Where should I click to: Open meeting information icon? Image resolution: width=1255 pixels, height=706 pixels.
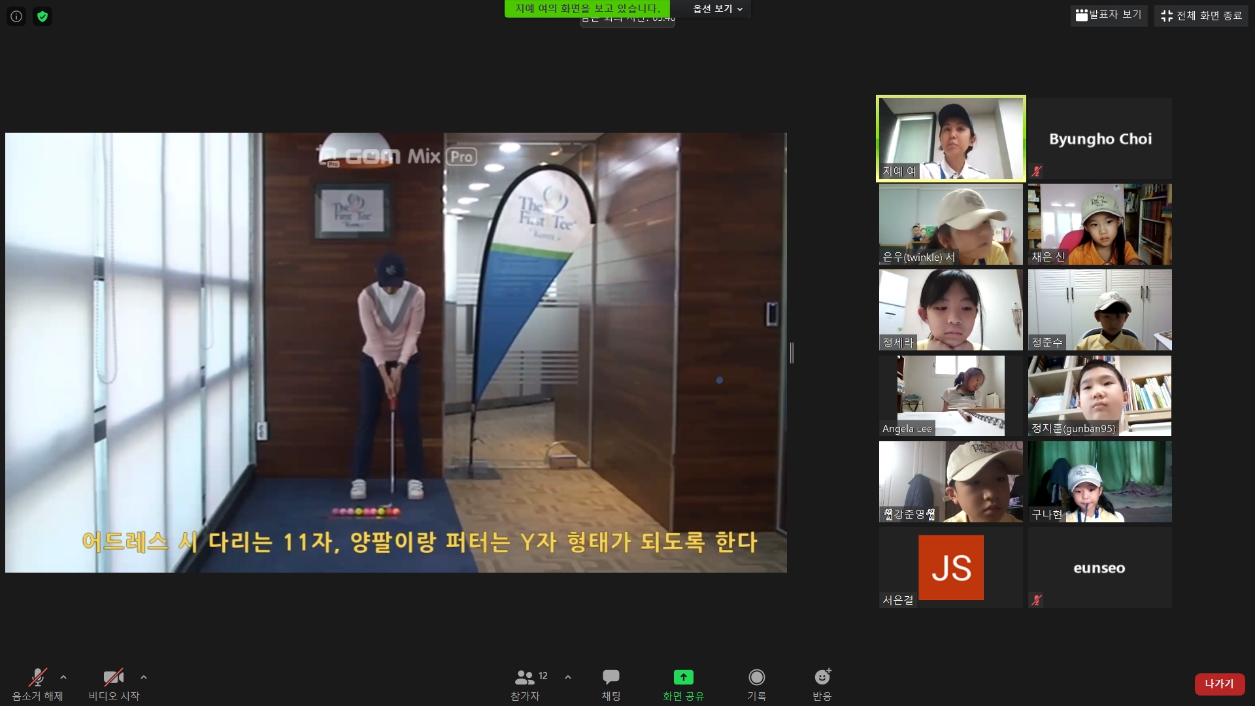(16, 16)
